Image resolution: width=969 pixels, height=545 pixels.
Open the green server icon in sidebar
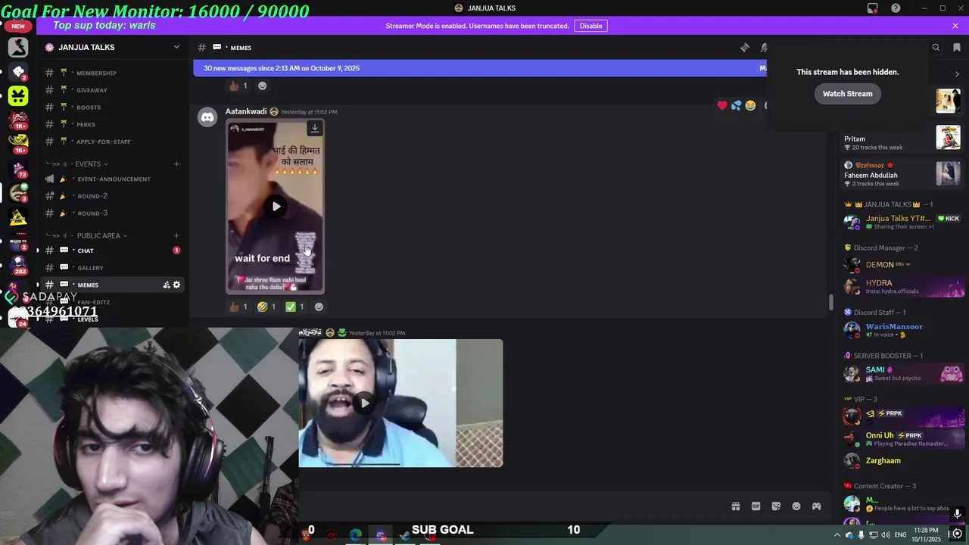(x=18, y=95)
